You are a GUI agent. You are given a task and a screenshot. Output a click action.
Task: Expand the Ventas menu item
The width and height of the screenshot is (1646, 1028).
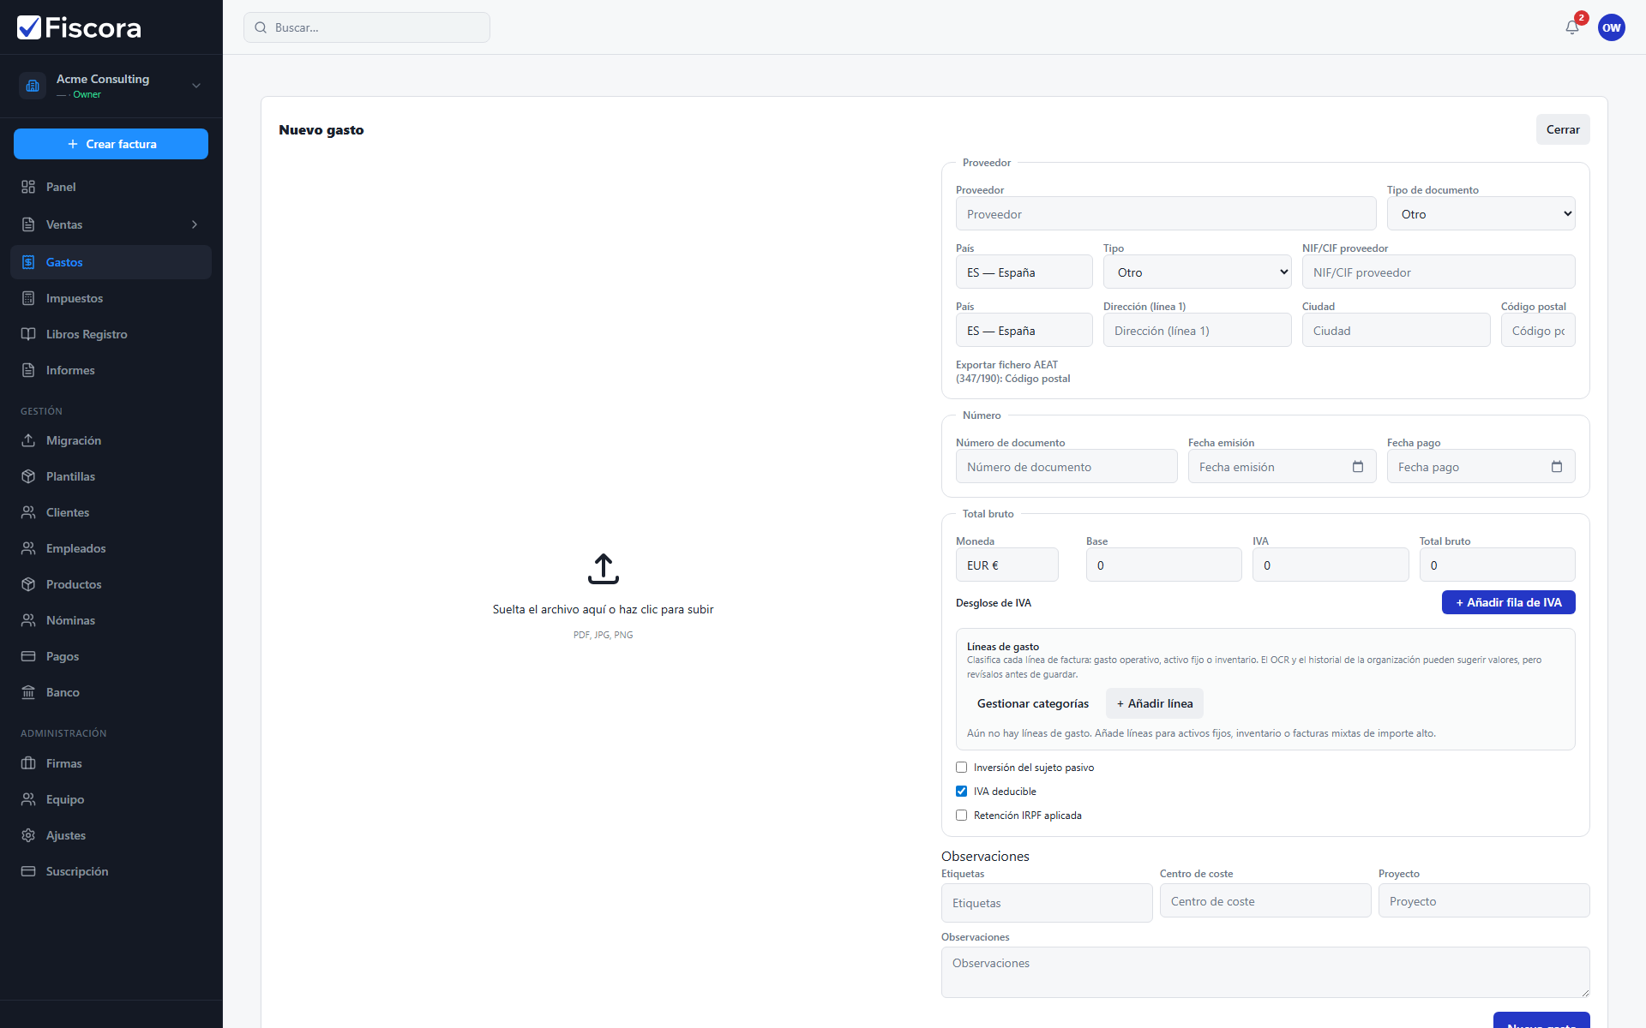(x=111, y=224)
